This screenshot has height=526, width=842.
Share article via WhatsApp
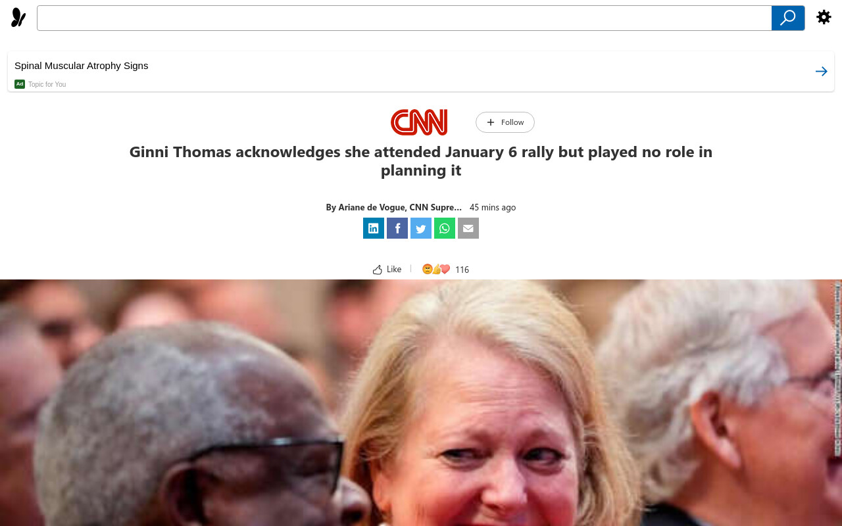coord(445,228)
